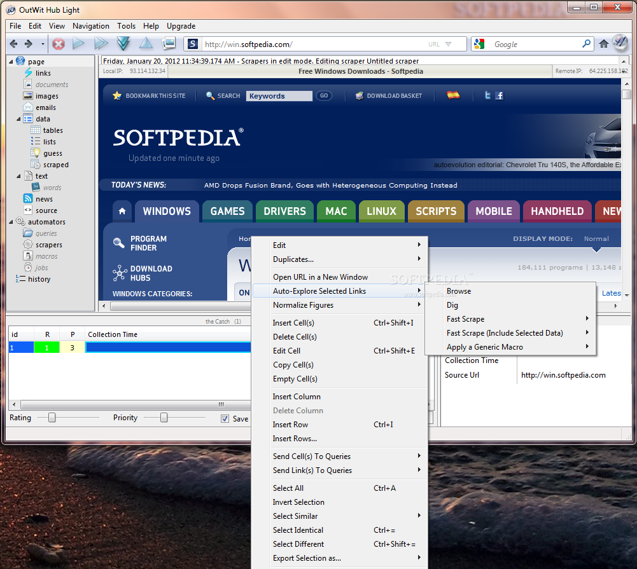Image resolution: width=637 pixels, height=569 pixels.
Task: Click the upward triangle toolbar icon
Action: (146, 43)
